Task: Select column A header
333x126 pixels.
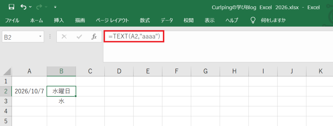Action: 29,71
